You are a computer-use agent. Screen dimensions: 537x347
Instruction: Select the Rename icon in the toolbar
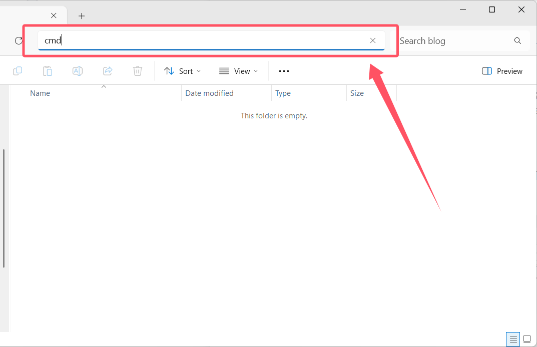[78, 71]
